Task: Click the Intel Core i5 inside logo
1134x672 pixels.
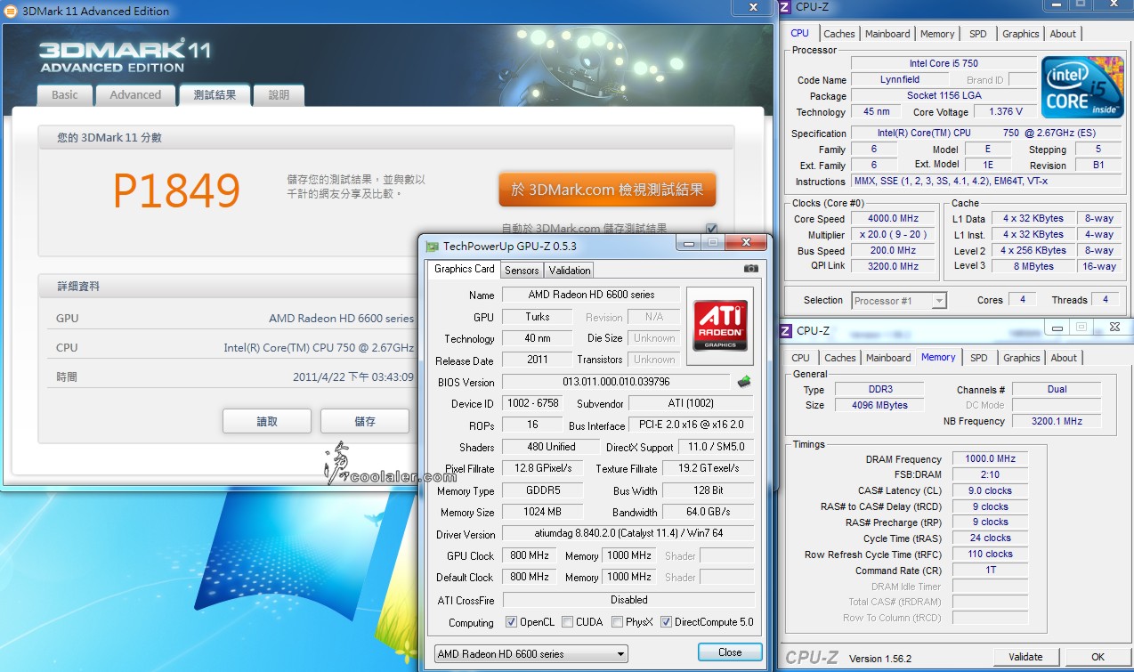Action: point(1081,85)
